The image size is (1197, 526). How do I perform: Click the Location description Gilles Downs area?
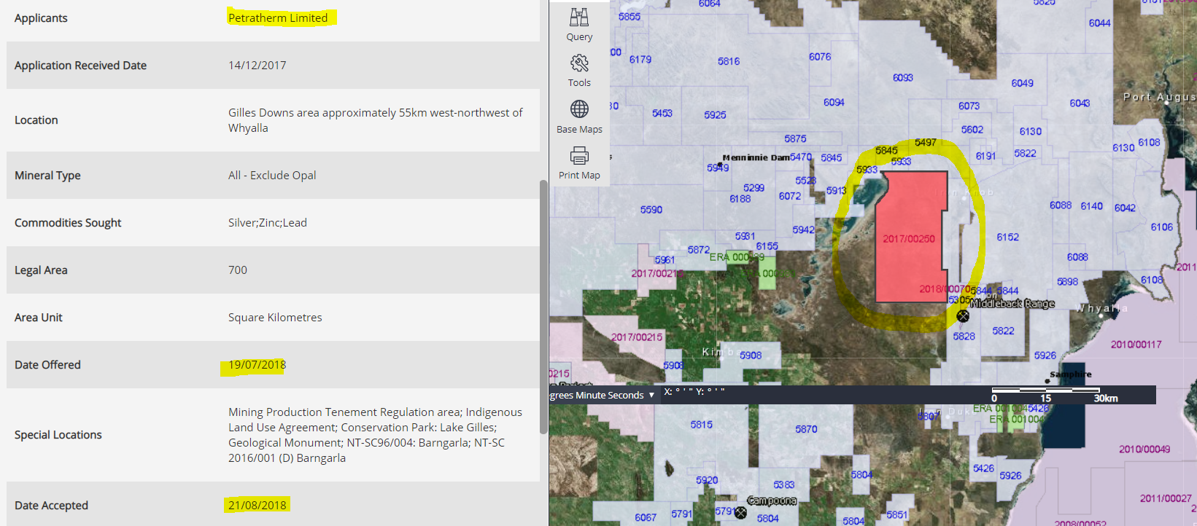pos(375,120)
